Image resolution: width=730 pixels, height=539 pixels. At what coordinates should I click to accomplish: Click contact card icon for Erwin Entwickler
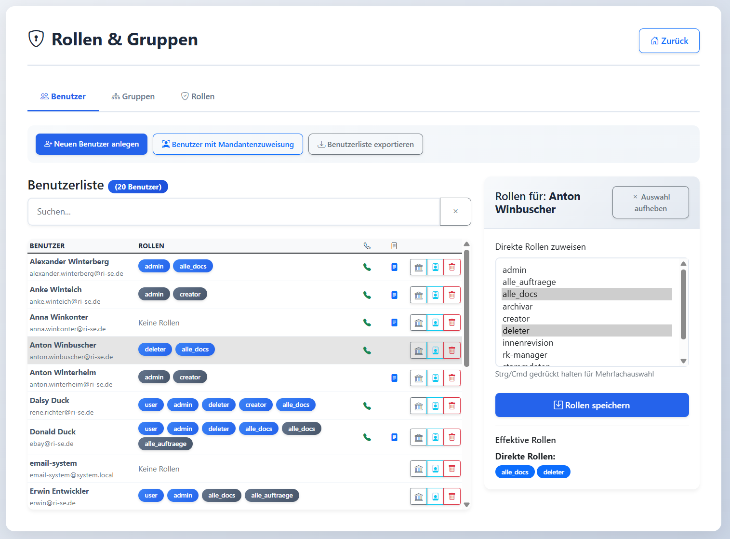coord(435,496)
